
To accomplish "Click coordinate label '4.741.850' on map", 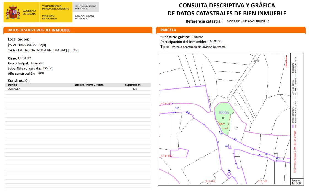I will click(167, 156).
